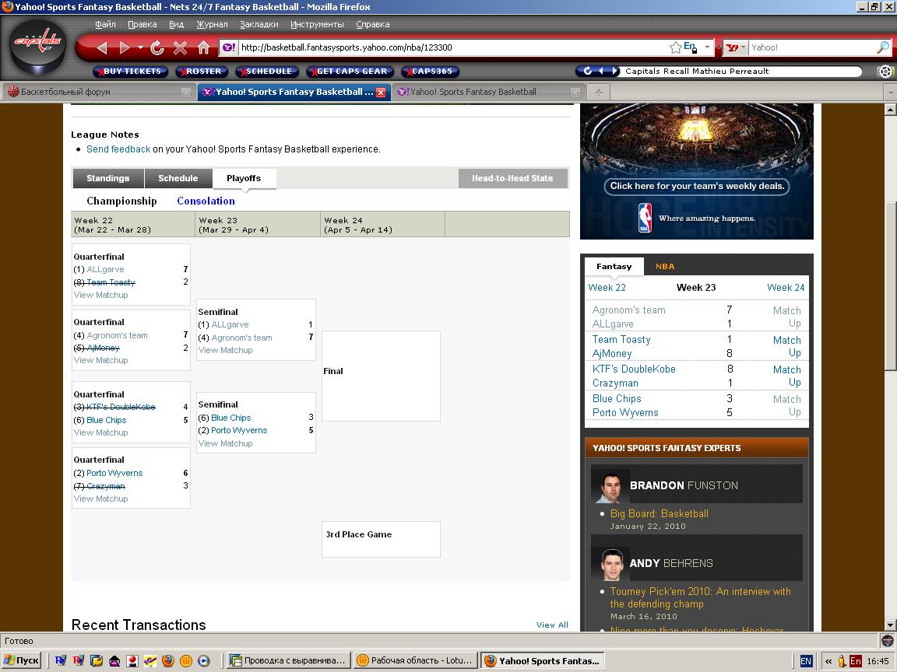897x672 pixels.
Task: Open the Инструменты menu
Action: (x=317, y=24)
